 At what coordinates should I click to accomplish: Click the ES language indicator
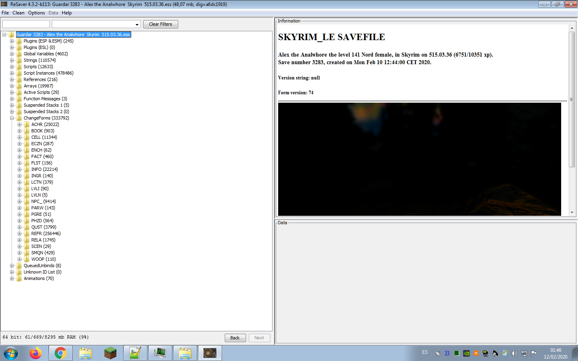pos(425,352)
